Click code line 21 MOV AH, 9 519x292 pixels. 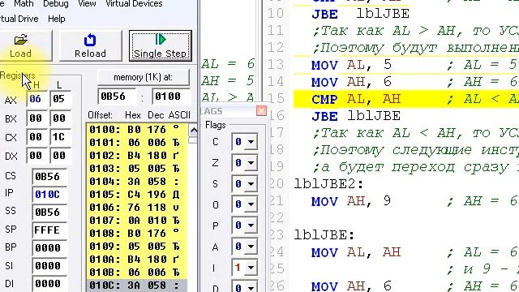(351, 201)
